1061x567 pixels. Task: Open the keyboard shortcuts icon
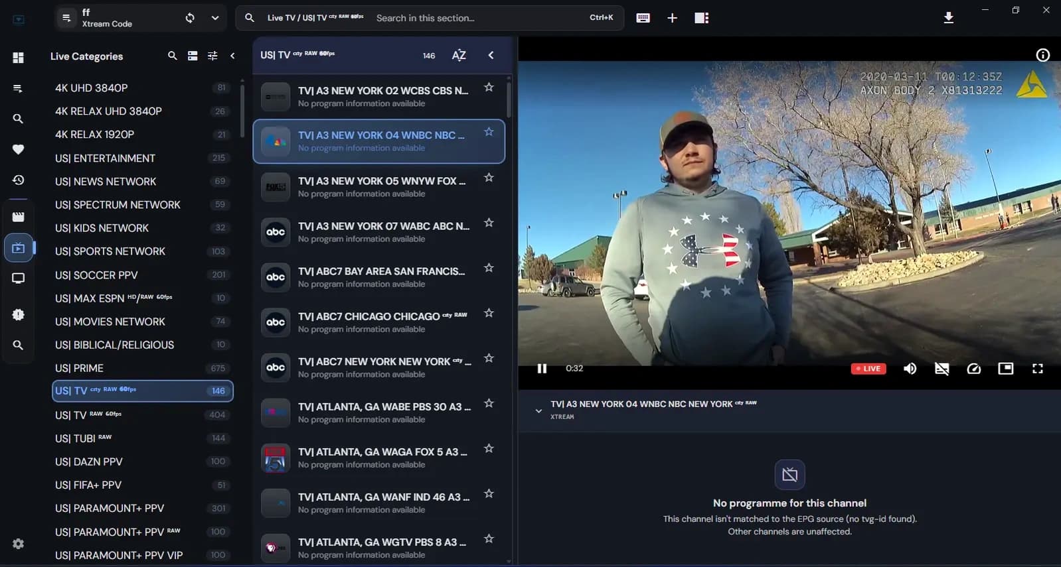pos(643,18)
